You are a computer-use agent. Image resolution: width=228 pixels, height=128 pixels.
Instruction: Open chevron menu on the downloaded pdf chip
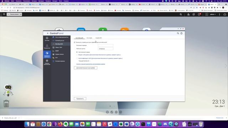pyautogui.click(x=19, y=118)
